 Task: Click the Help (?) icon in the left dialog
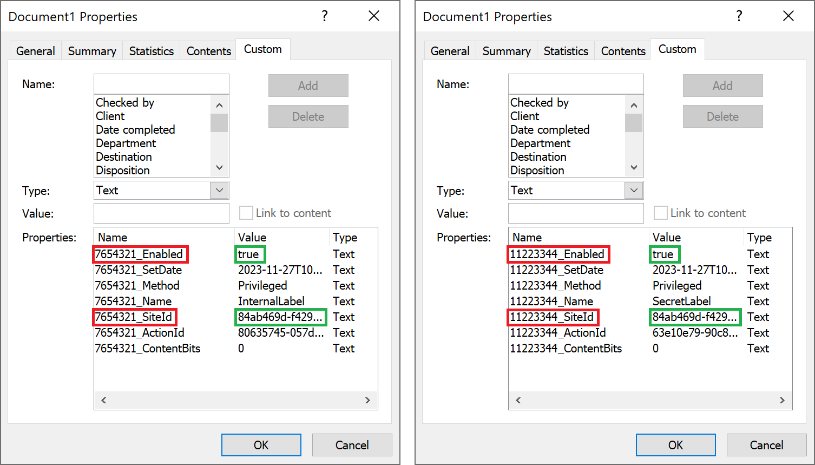[325, 16]
